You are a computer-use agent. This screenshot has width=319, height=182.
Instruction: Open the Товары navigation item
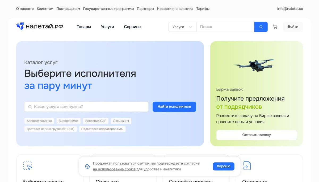pyautogui.click(x=84, y=27)
